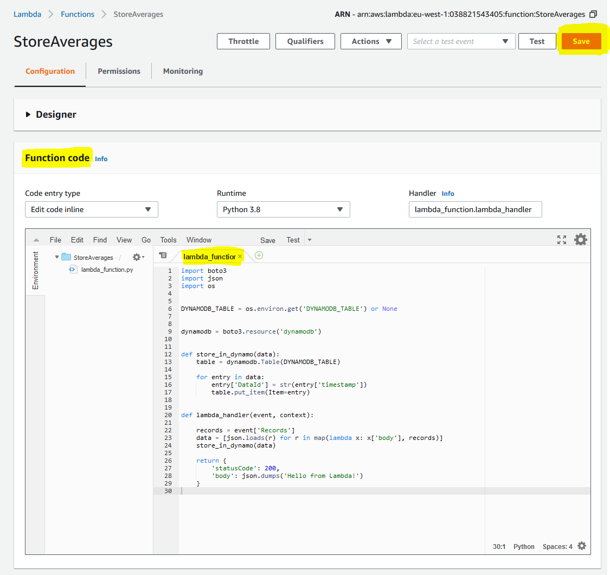The height and width of the screenshot is (575, 610).
Task: Open the Tools menu in editor
Action: click(x=169, y=240)
